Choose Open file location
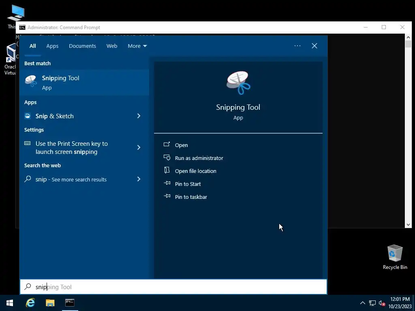The height and width of the screenshot is (311, 415). pyautogui.click(x=196, y=171)
